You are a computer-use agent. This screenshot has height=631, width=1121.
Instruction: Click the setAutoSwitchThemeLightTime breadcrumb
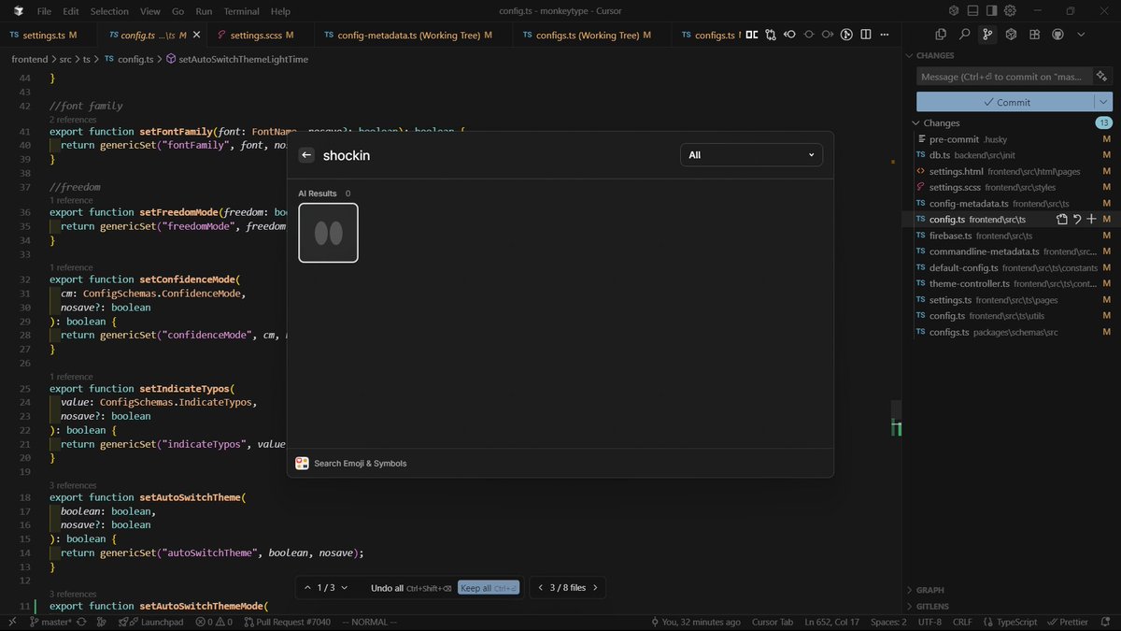[243, 59]
